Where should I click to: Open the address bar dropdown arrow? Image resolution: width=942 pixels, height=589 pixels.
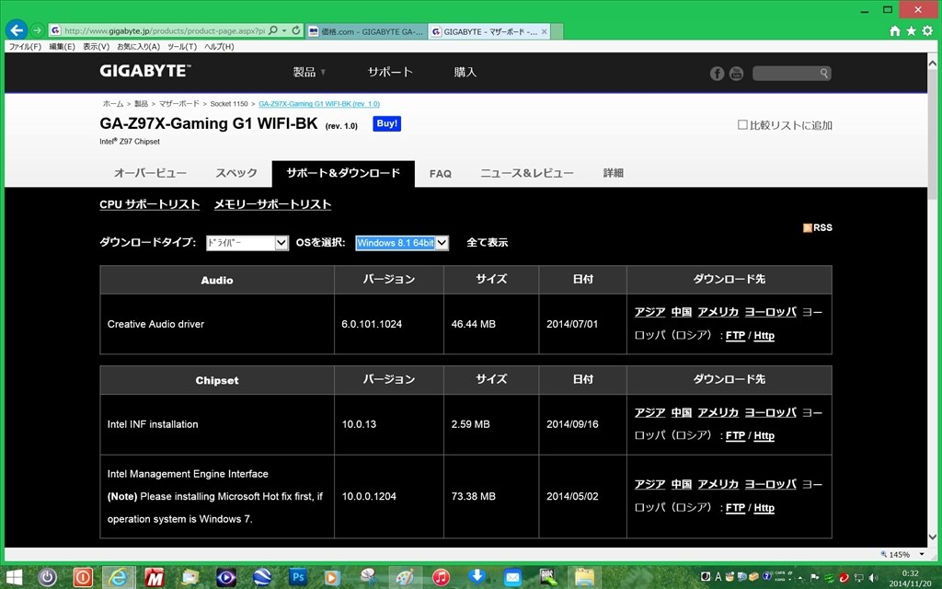point(284,30)
